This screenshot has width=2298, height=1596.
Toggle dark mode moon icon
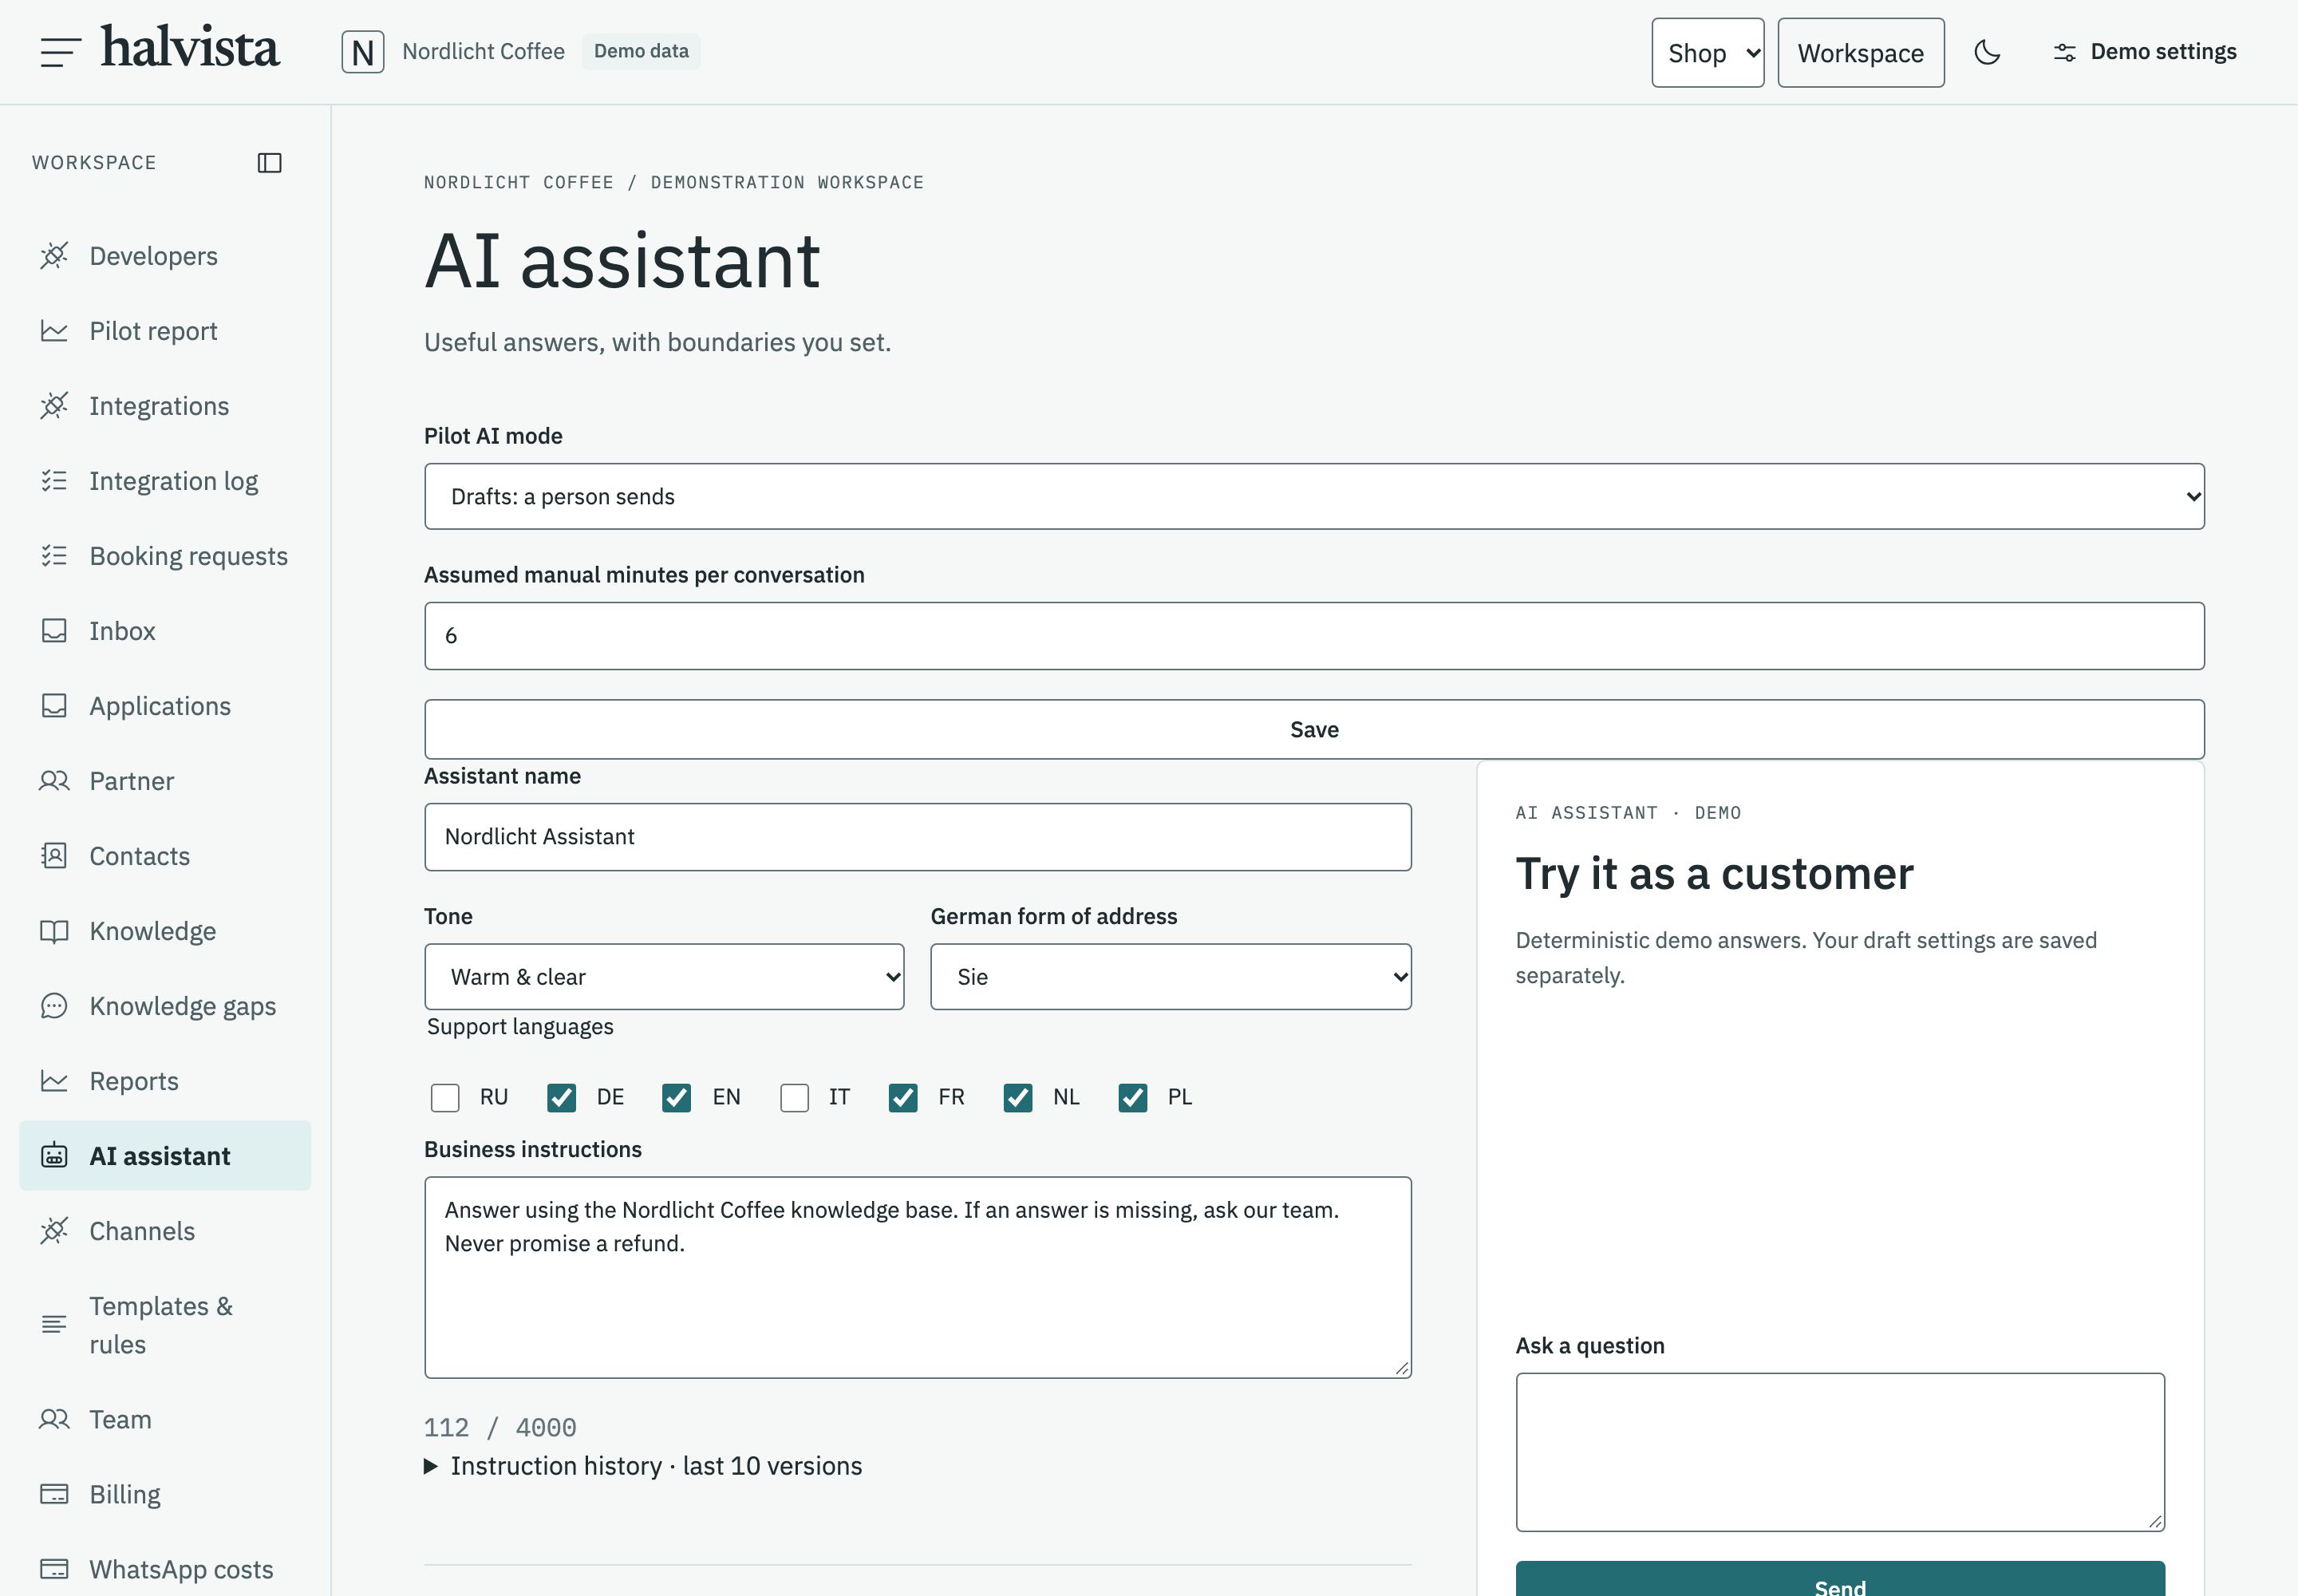[1987, 52]
